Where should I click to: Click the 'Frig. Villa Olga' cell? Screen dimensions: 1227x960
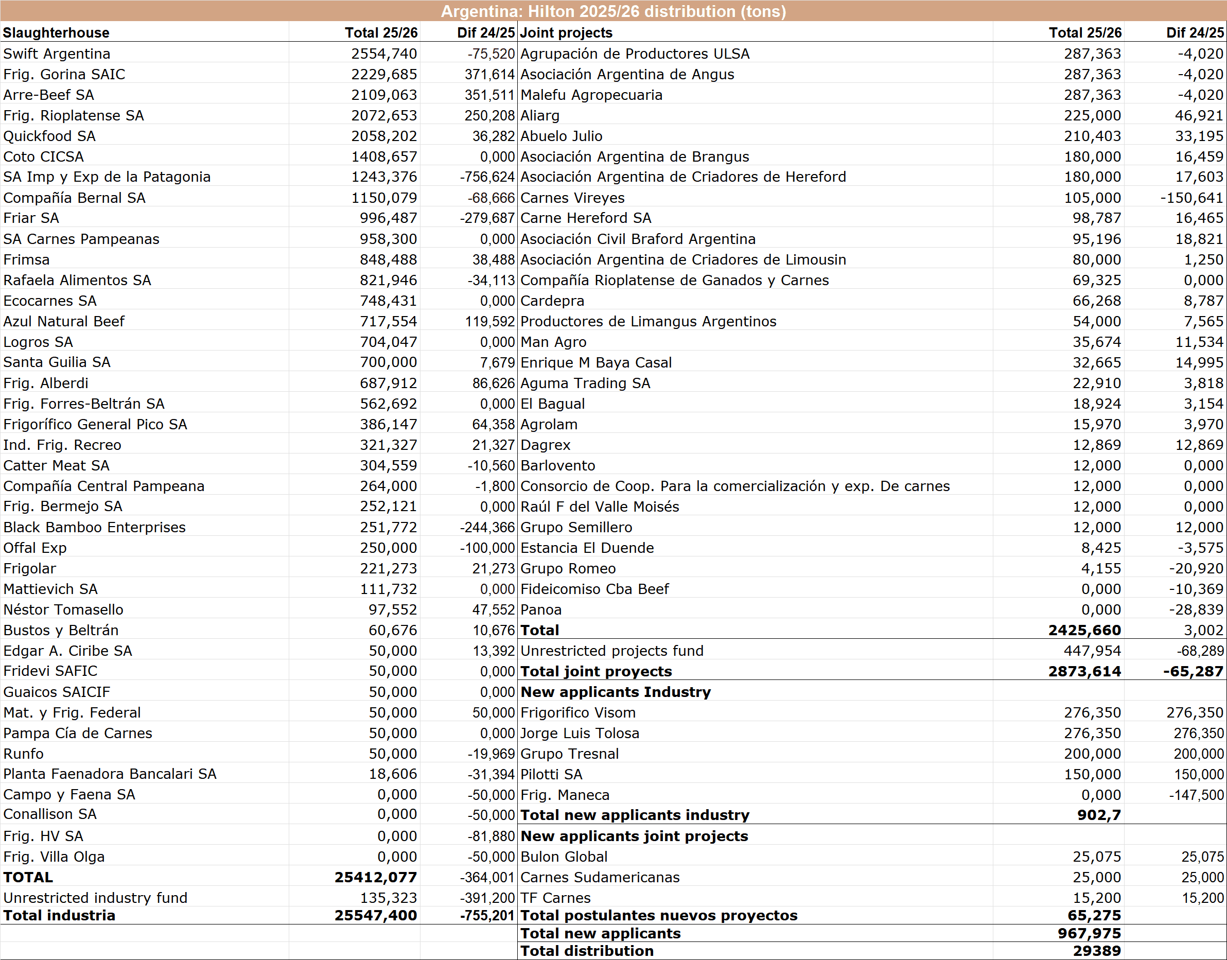pos(54,857)
